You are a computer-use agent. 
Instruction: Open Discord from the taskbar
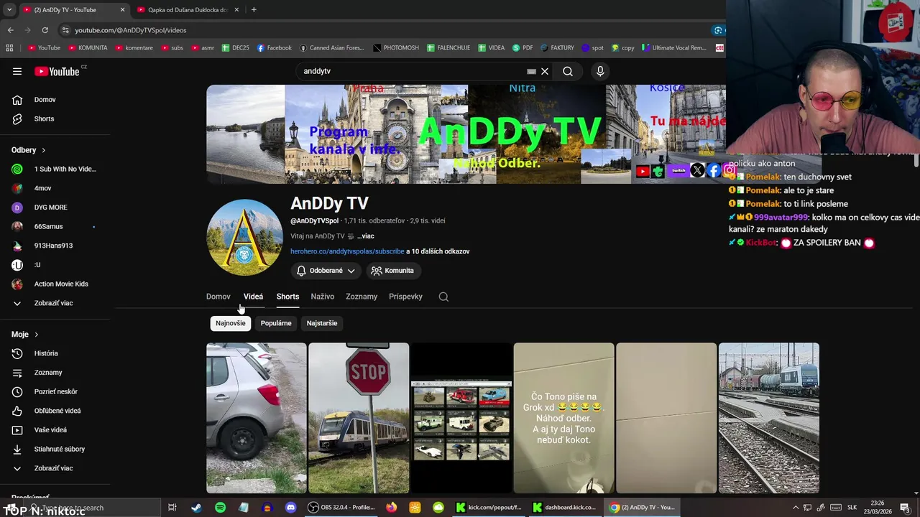click(x=290, y=508)
